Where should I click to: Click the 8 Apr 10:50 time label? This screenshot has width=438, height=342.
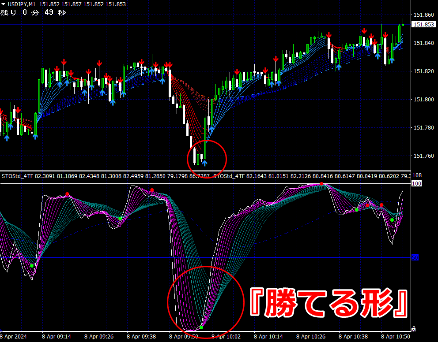tap(396, 336)
